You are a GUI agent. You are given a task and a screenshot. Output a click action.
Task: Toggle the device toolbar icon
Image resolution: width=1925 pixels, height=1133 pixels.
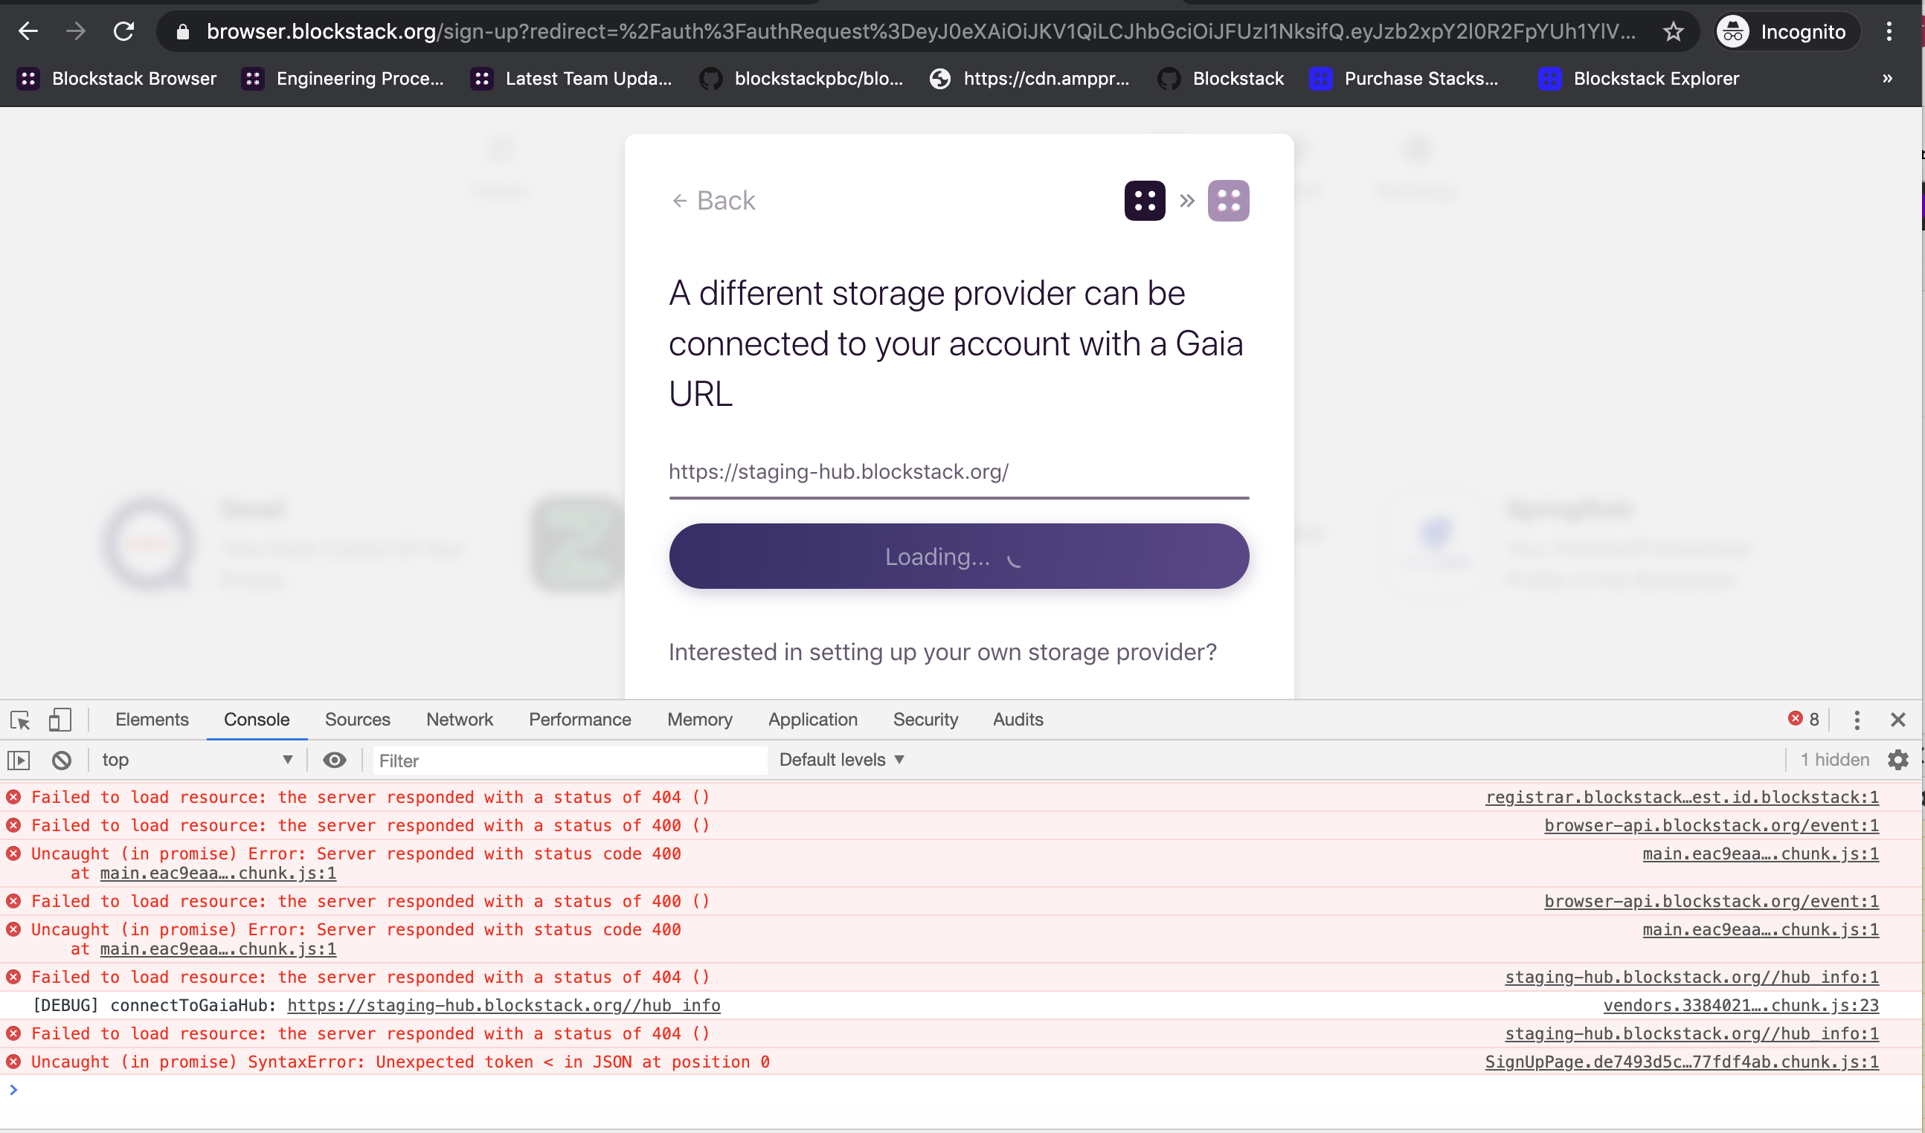[60, 719]
